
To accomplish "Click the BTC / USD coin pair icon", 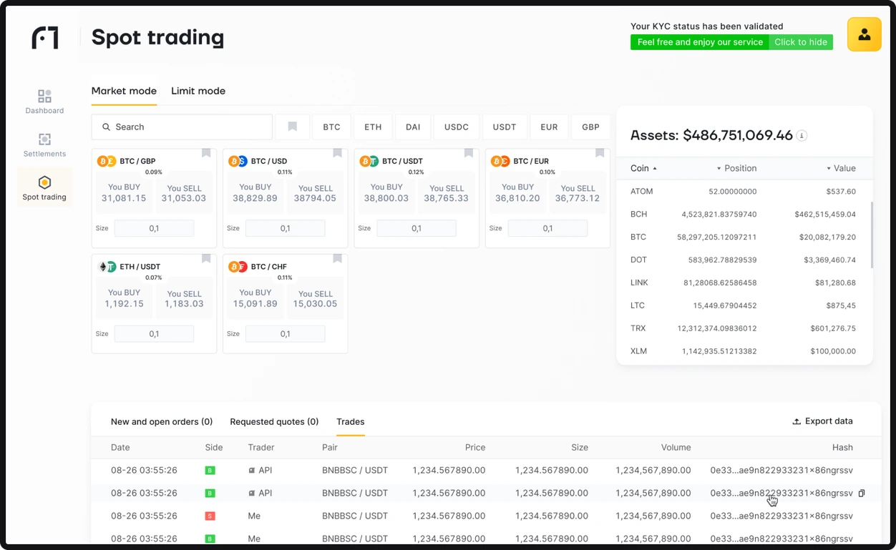I will click(238, 162).
